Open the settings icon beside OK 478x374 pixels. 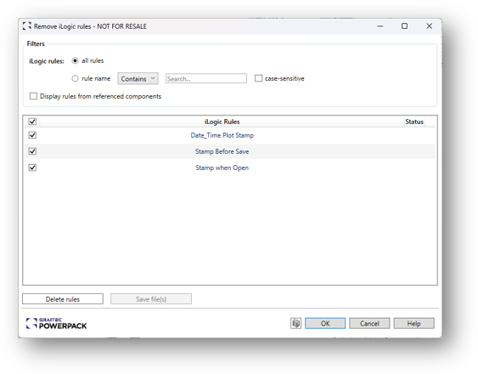[x=295, y=323]
